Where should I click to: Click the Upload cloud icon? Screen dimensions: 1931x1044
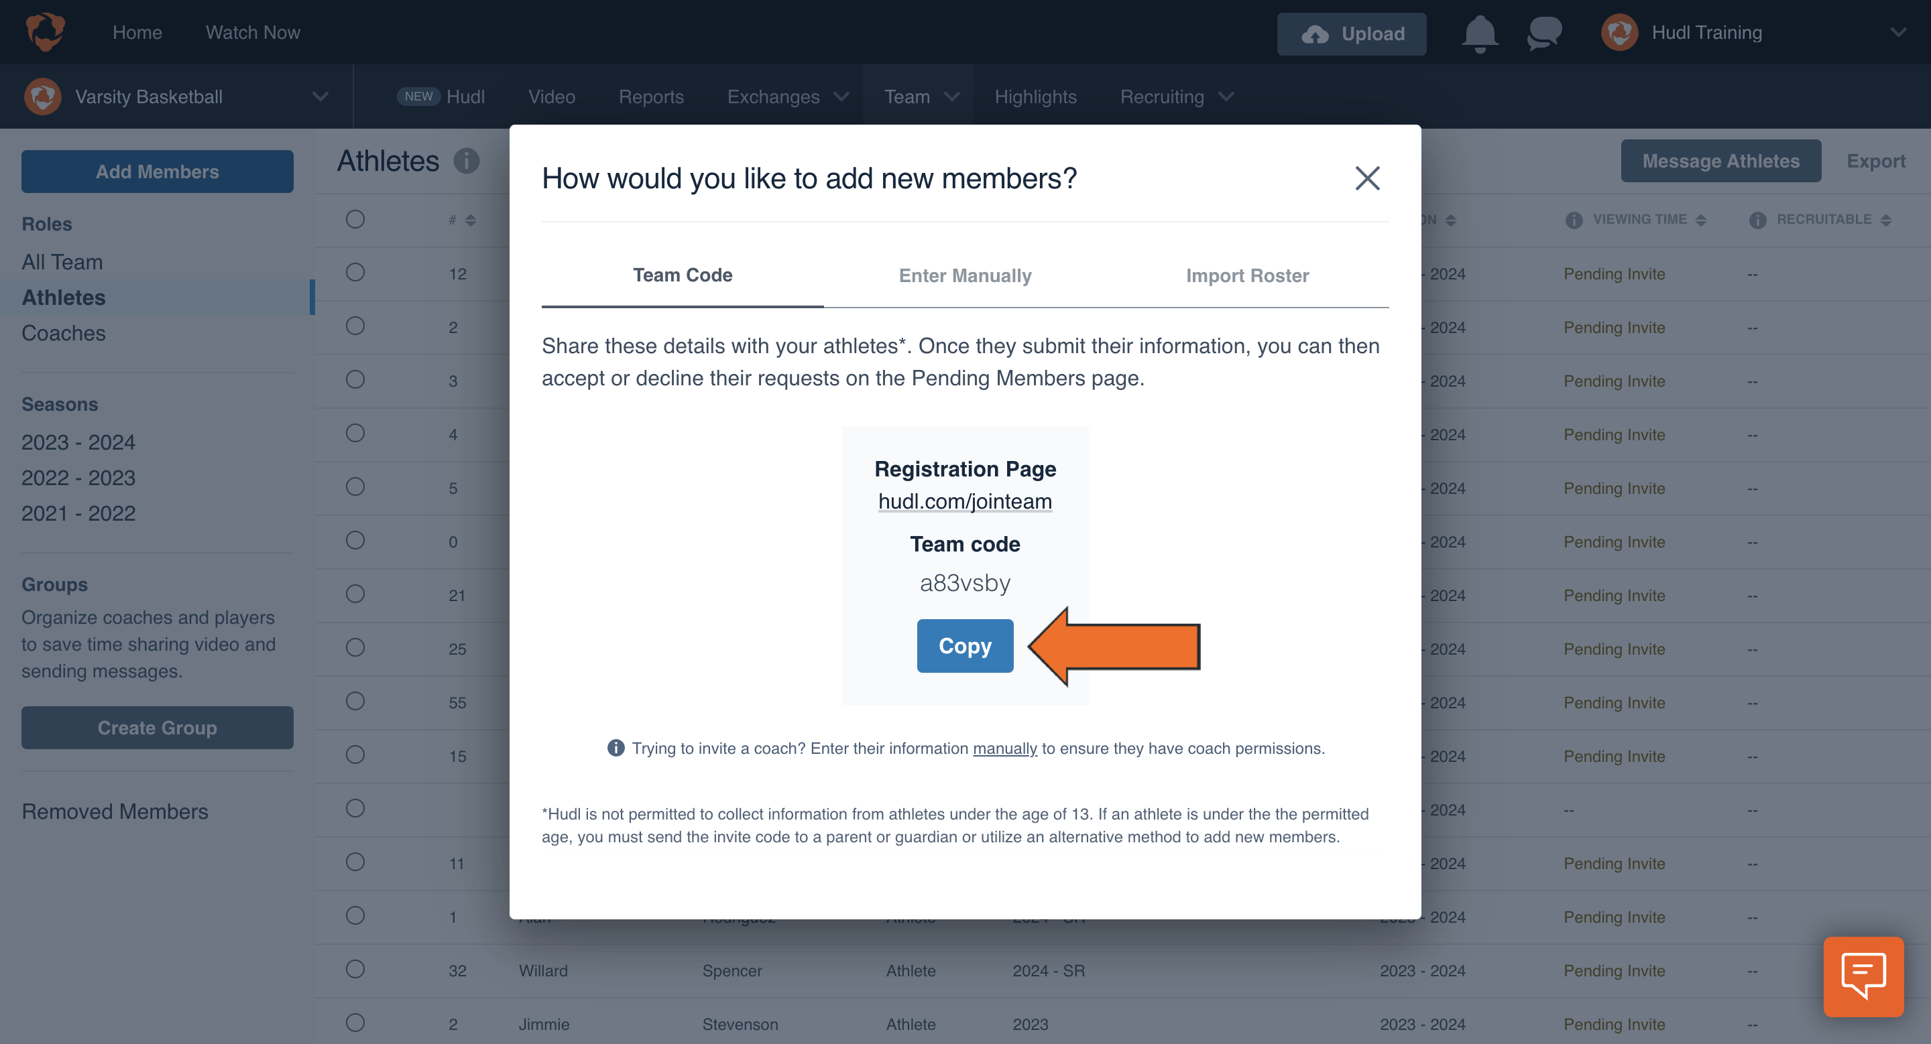click(x=1313, y=32)
